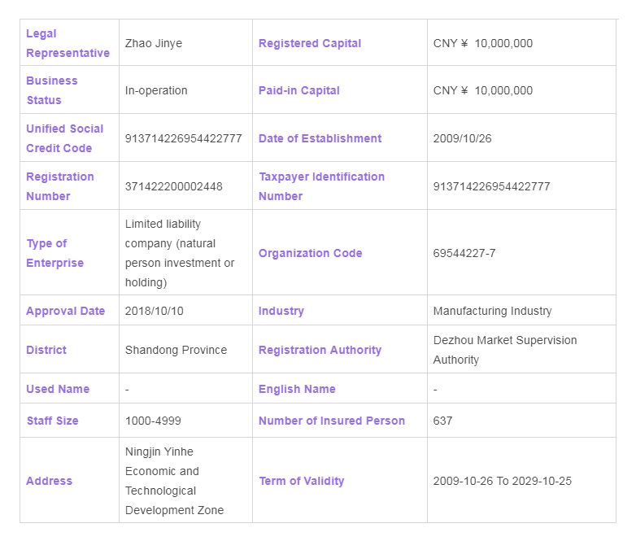Image resolution: width=636 pixels, height=541 pixels.
Task: Select the In-operation status value
Action: coord(156,90)
